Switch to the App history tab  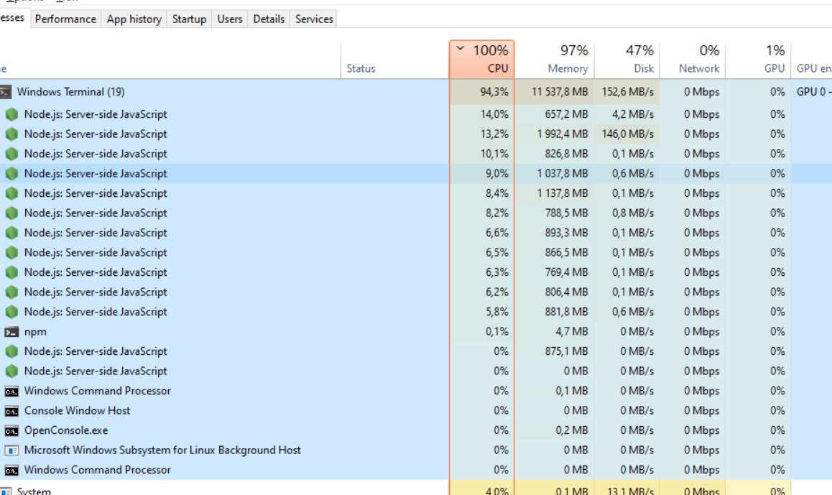coord(134,19)
